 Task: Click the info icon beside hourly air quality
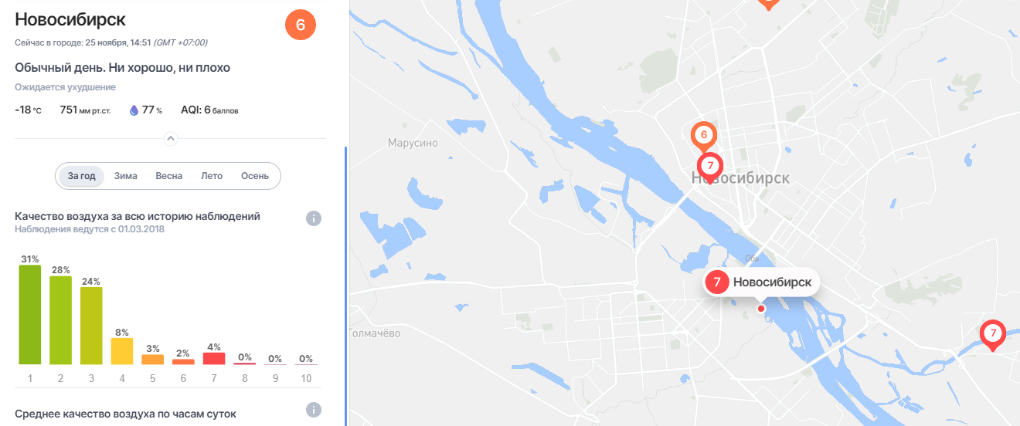pos(313,410)
